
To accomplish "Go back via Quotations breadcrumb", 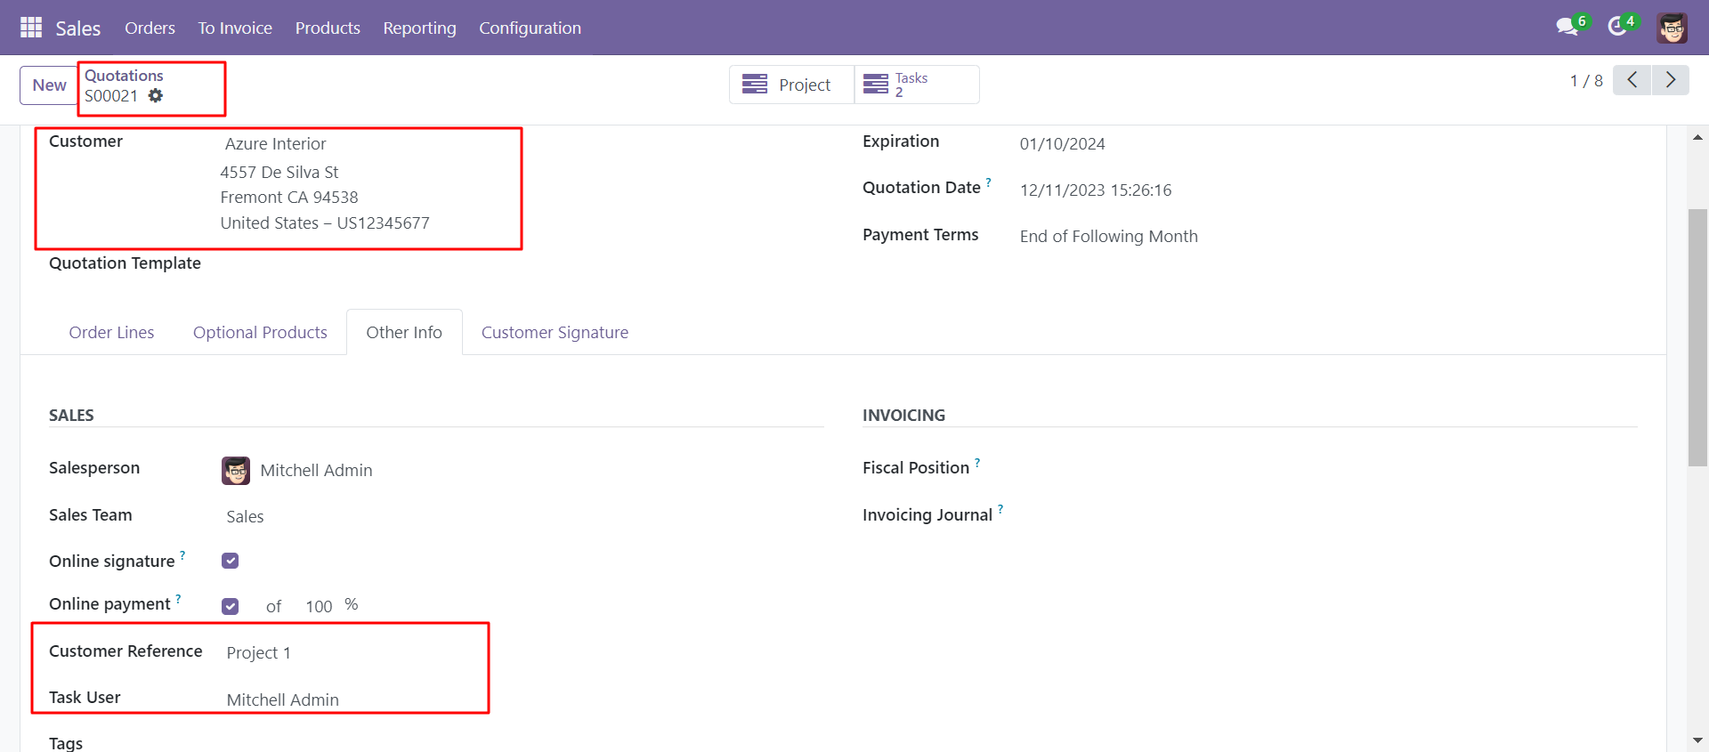I will click(124, 76).
